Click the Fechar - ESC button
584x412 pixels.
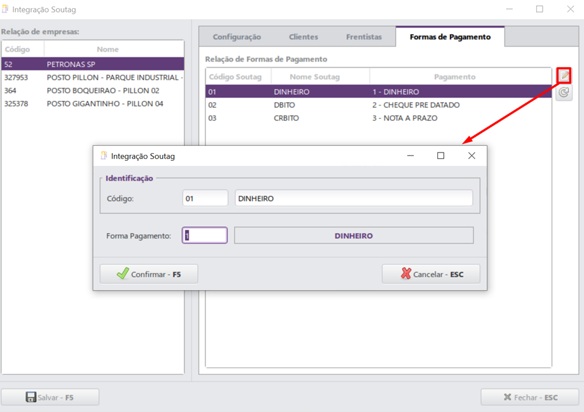tap(529, 397)
